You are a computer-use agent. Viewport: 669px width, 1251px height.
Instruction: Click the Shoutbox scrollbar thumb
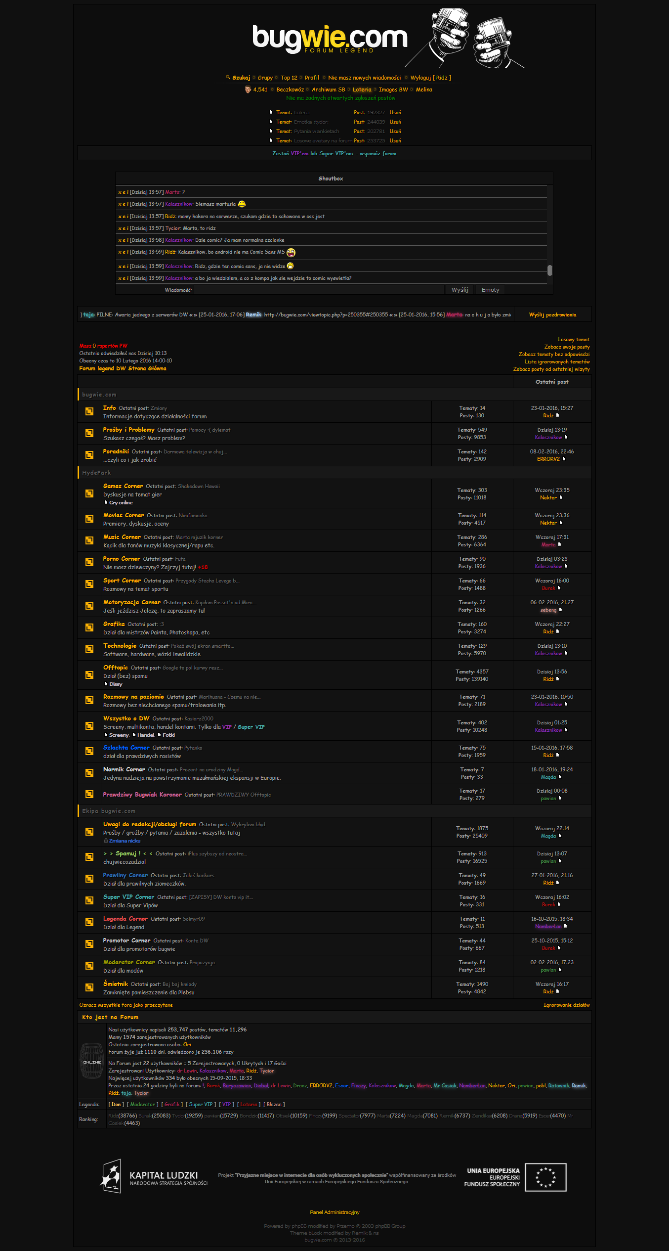[x=549, y=270]
